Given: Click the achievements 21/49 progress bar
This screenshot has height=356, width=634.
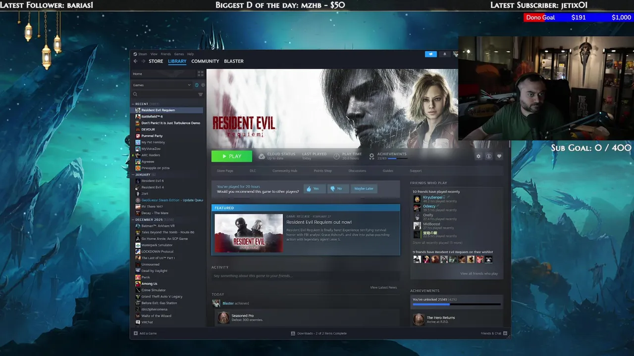Looking at the screenshot, I should click(x=398, y=159).
